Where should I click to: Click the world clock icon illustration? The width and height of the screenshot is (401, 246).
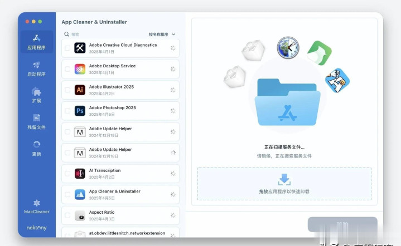tap(288, 47)
